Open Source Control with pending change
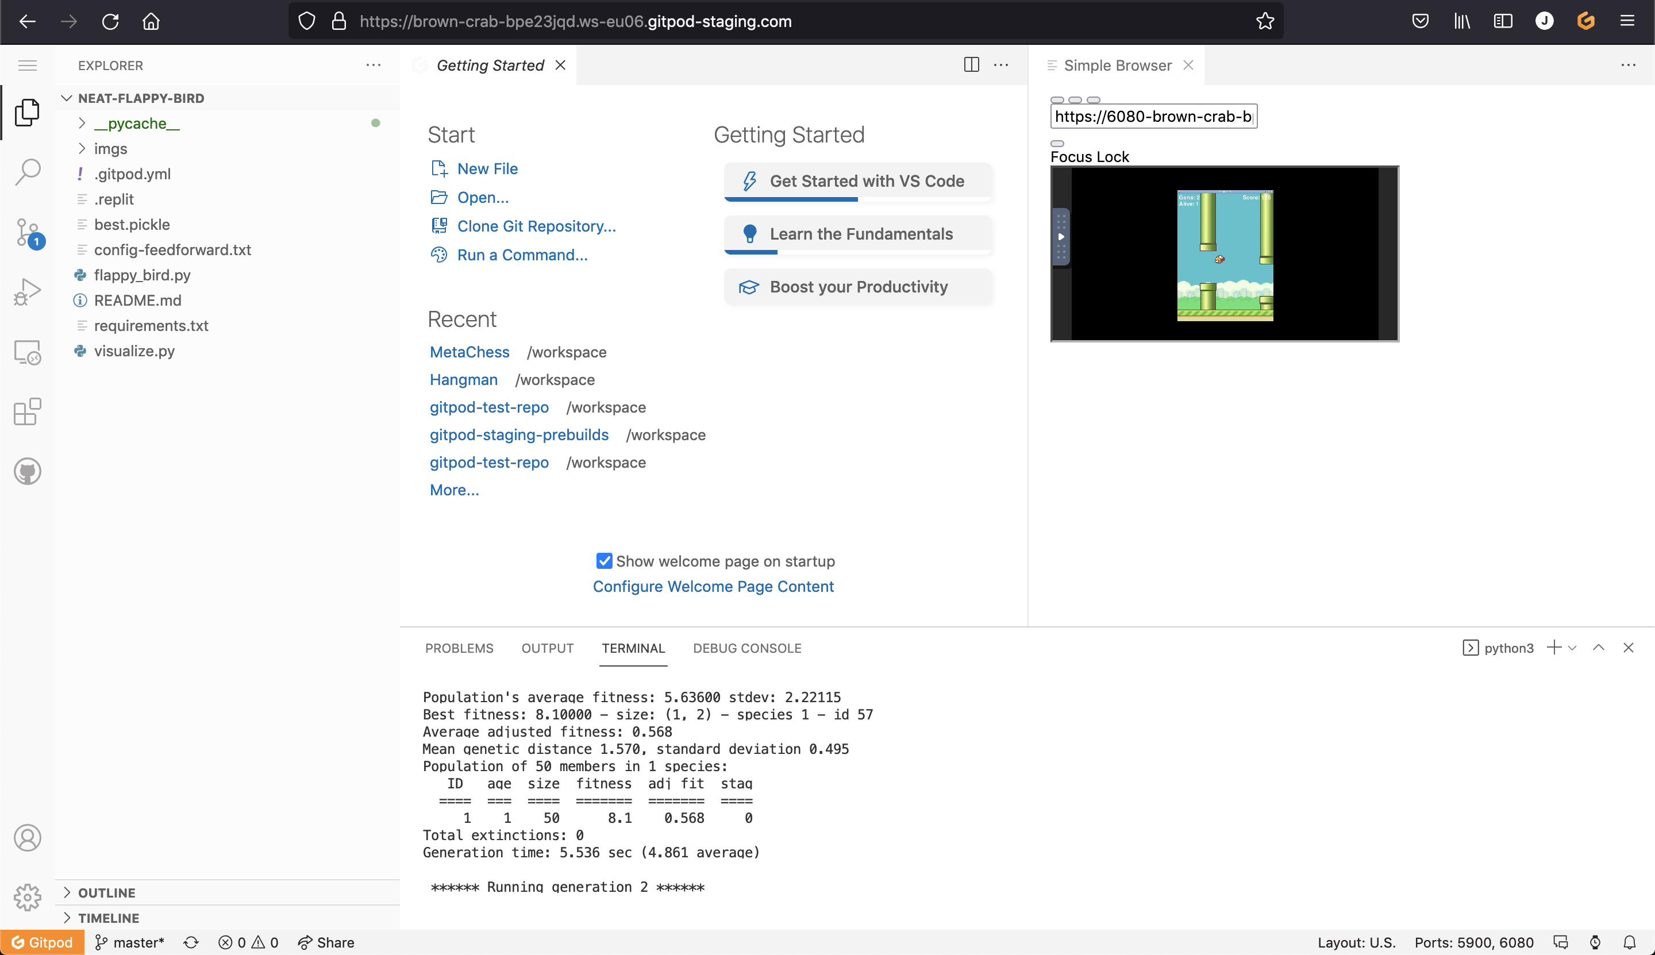This screenshot has width=1655, height=955. [x=27, y=233]
